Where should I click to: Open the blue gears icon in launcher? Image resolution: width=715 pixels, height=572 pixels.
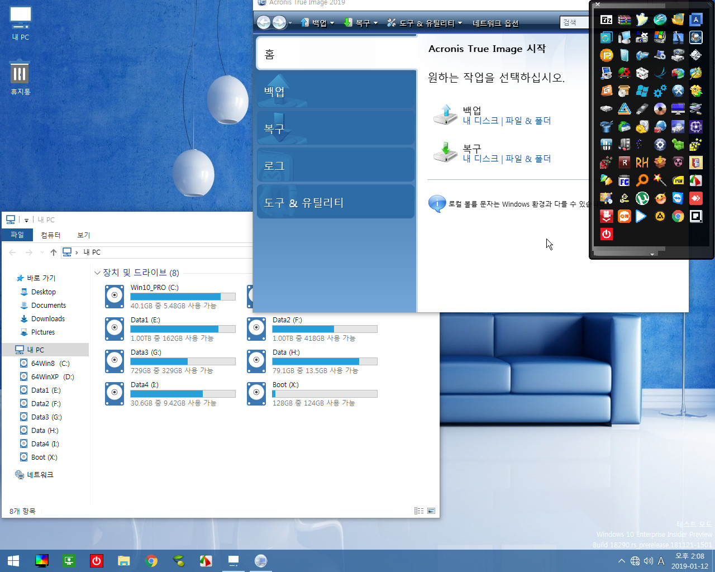click(660, 91)
